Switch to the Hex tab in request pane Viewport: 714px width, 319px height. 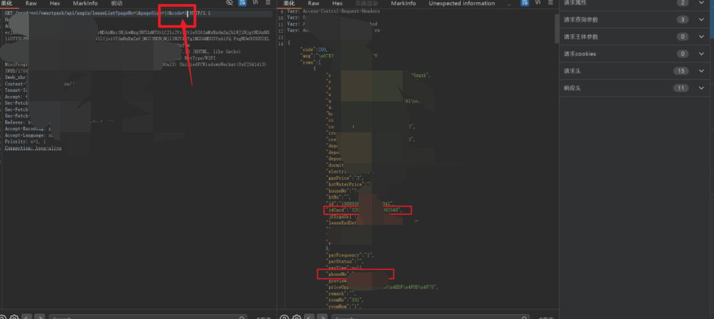pyautogui.click(x=55, y=3)
